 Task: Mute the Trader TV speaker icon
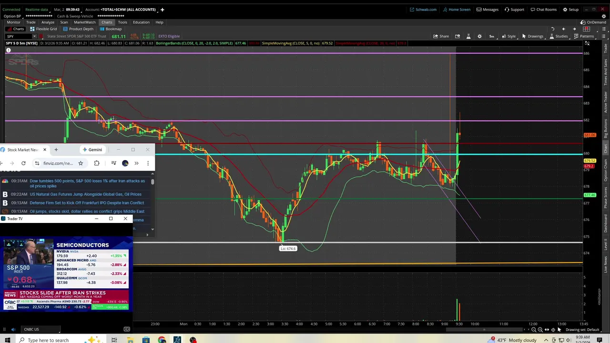click(13, 329)
